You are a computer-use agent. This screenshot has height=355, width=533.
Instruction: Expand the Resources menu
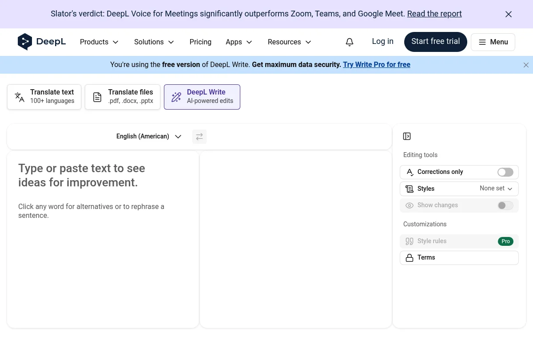[x=290, y=42]
